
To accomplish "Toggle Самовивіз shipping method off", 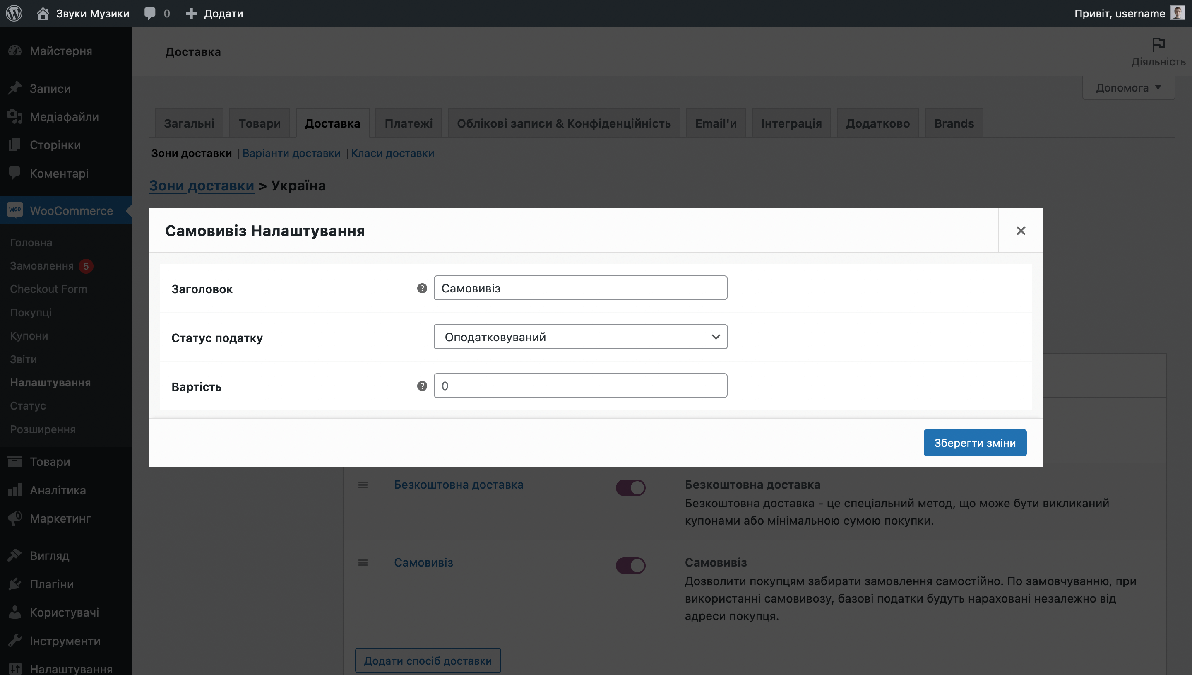I will 630,565.
